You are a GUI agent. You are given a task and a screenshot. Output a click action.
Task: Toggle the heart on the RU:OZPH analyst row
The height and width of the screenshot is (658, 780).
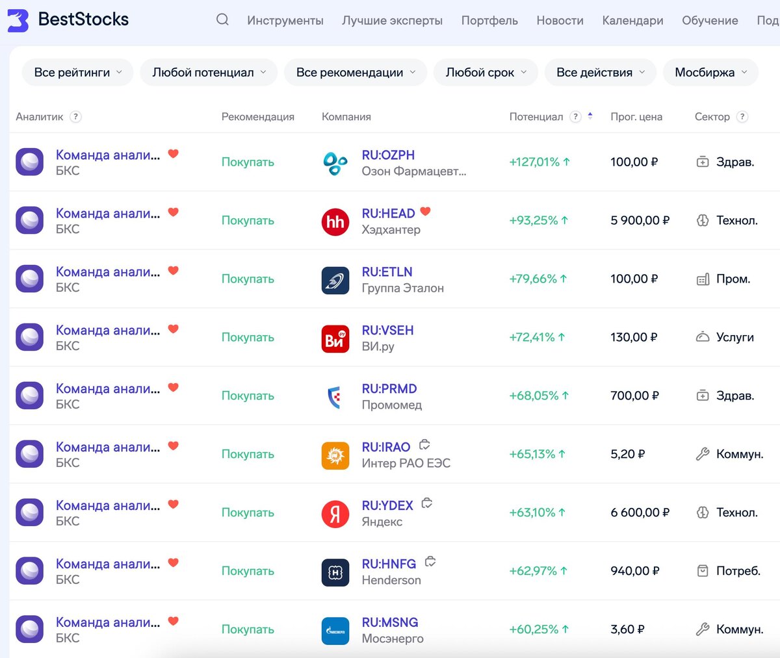tap(173, 154)
